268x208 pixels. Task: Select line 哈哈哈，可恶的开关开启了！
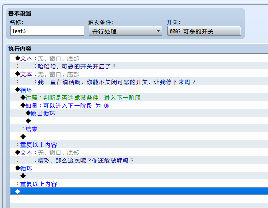pyautogui.click(x=139, y=66)
